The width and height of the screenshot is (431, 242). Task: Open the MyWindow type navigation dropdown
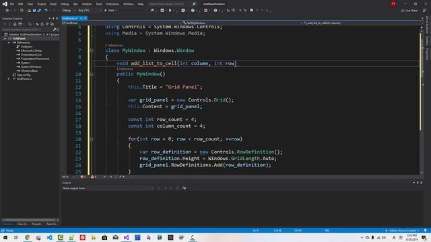click(242, 23)
